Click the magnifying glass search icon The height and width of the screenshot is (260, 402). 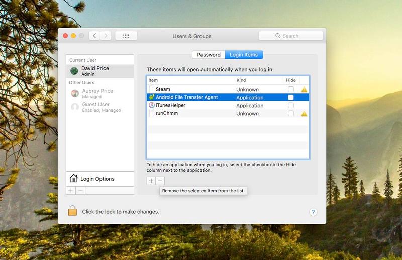click(x=278, y=36)
